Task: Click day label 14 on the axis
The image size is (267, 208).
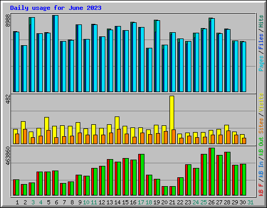Action: tap(117, 202)
